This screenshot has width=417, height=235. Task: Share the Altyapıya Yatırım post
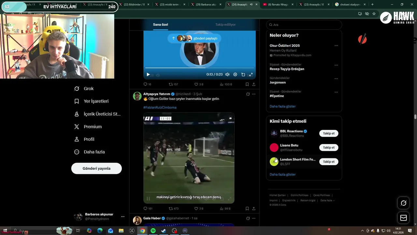tap(254, 209)
